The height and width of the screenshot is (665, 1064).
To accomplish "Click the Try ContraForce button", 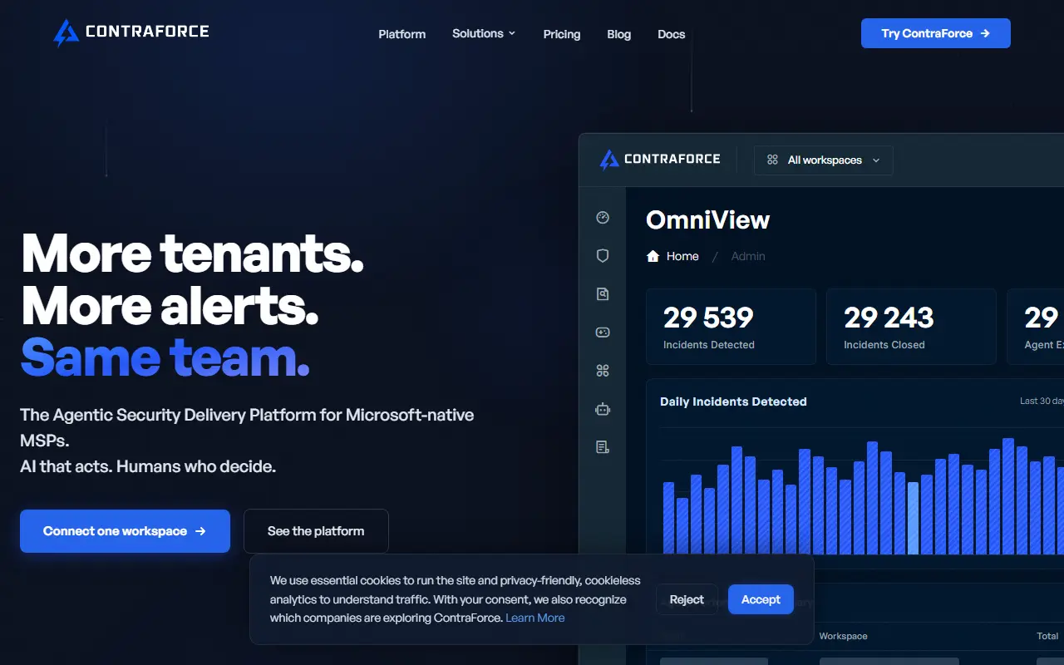I will (x=936, y=33).
